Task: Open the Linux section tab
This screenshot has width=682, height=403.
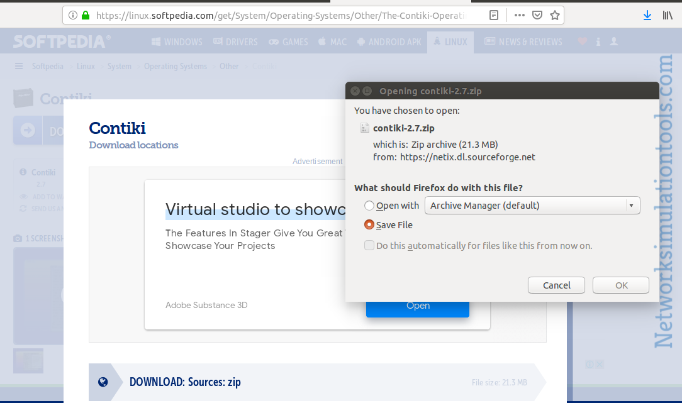Action: click(450, 42)
